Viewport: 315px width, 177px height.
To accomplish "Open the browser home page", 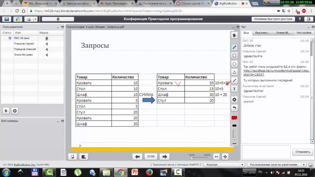I will [x=24, y=11].
